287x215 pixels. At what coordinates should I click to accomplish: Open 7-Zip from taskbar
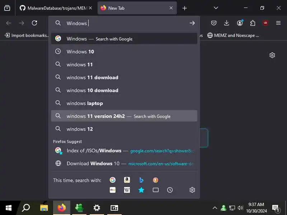[x=114, y=208]
